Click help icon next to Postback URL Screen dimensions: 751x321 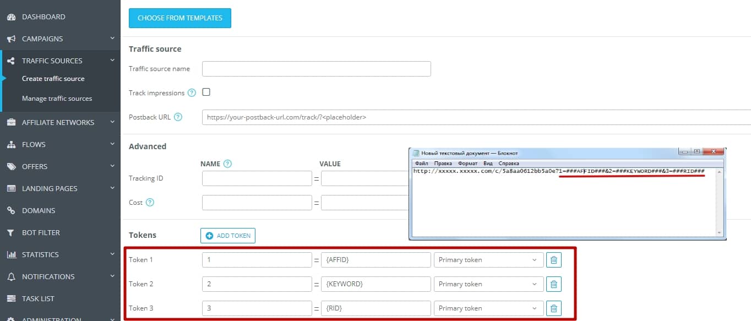tap(177, 117)
